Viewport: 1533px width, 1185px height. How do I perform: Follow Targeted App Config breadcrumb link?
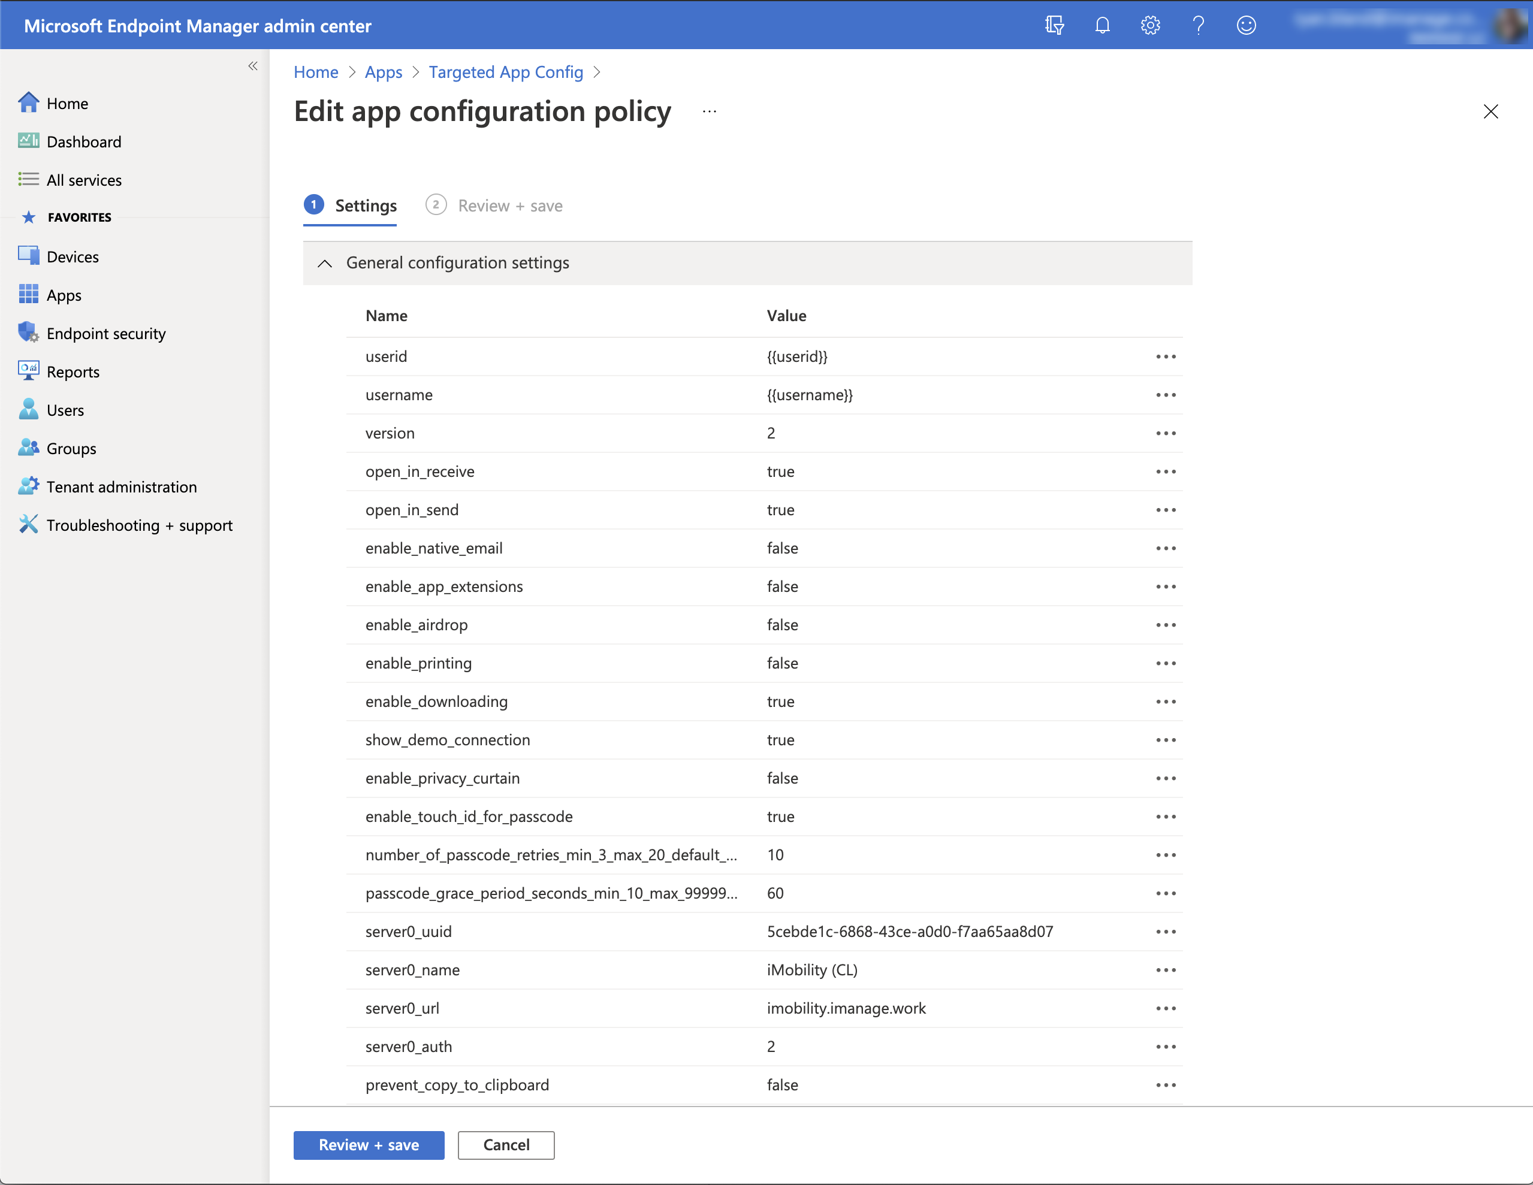pos(505,72)
